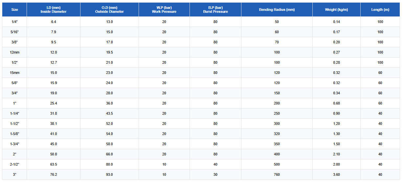Click weight value 3.60

point(336,174)
